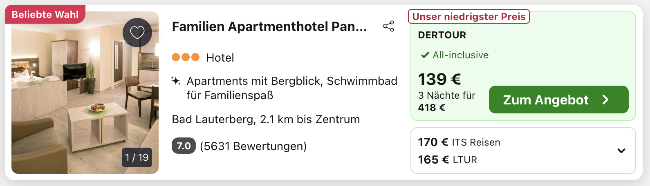Click the Zum Angebot button
This screenshot has width=650, height=186.
(558, 100)
